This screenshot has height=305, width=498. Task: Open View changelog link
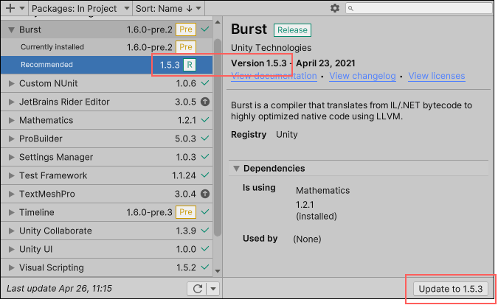[x=362, y=76]
